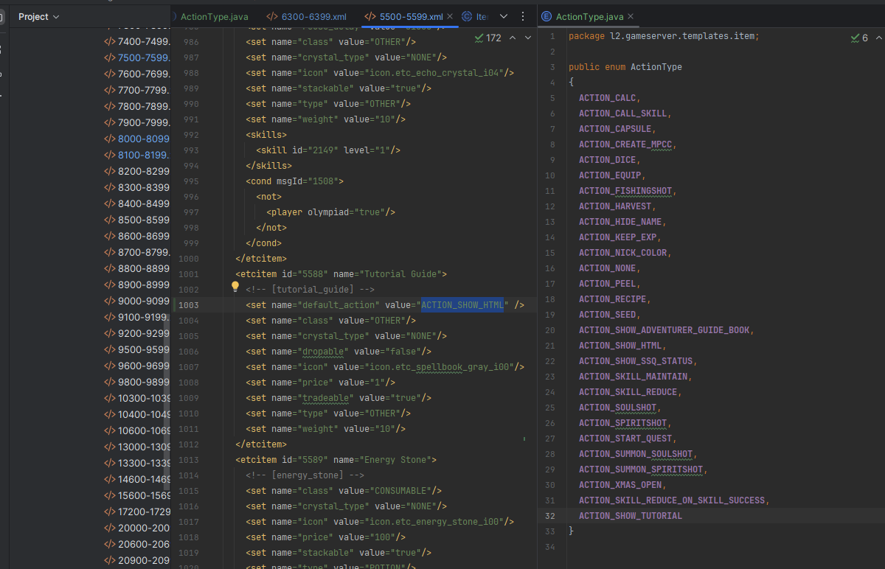The height and width of the screenshot is (569, 885).
Task: Click the skill id="2149" element on line 993
Action: click(328, 150)
